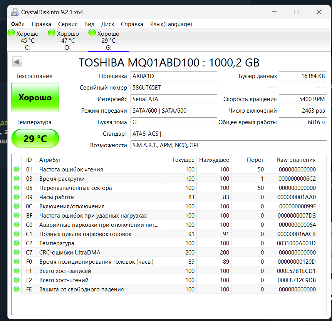Select the G: drive status circle
The image size is (332, 321).
(x=92, y=33)
